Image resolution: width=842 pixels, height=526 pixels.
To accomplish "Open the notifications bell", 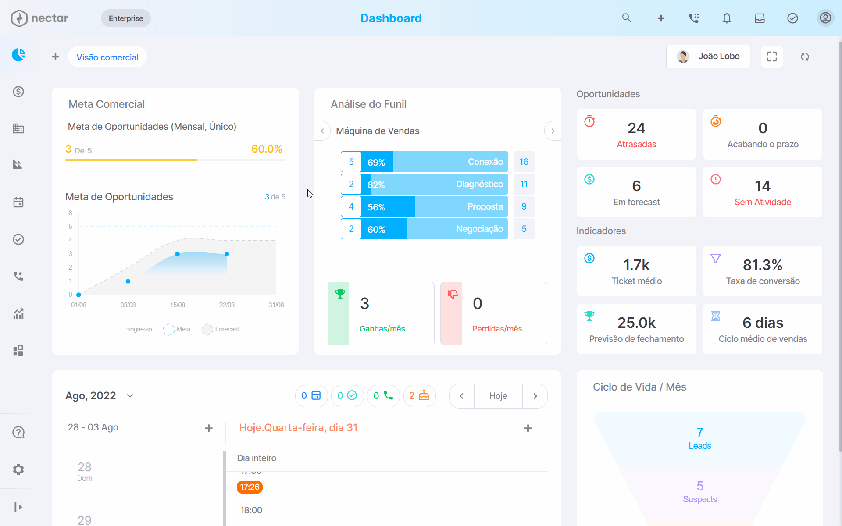I will (727, 18).
